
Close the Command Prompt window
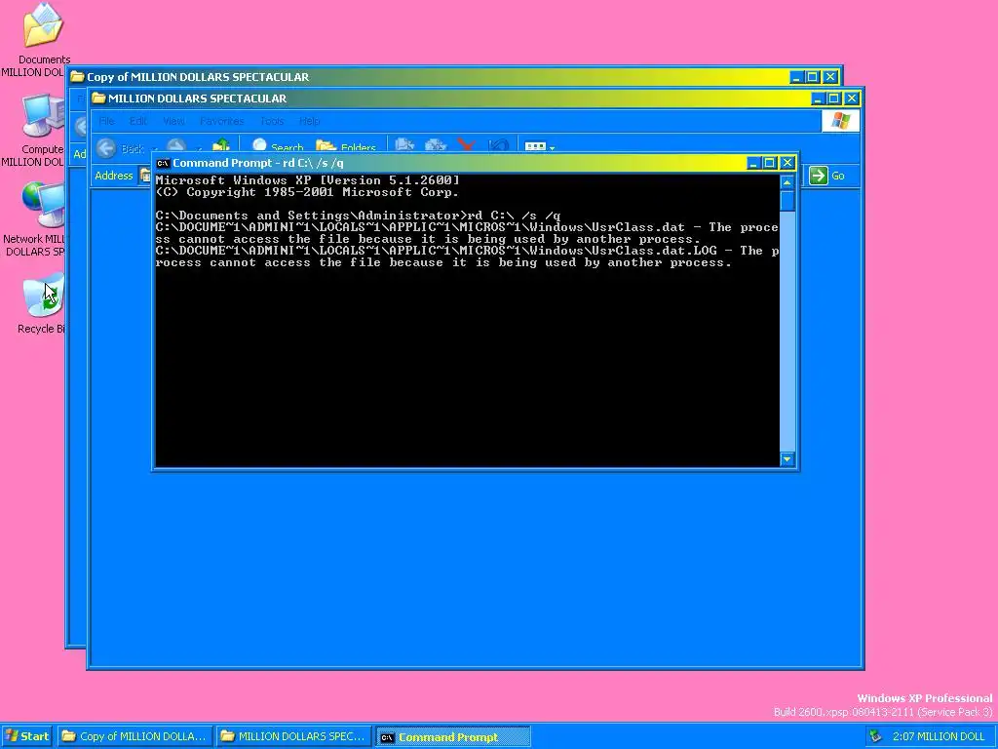pos(787,163)
